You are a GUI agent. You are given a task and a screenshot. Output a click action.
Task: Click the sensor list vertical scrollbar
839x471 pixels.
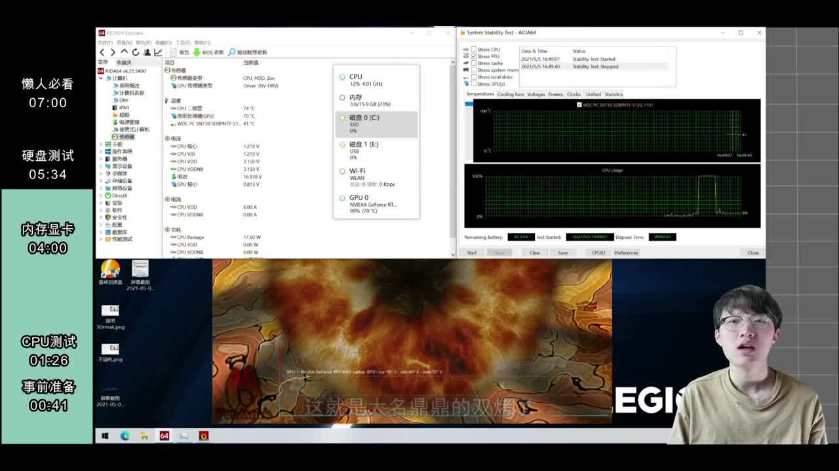pos(452,157)
